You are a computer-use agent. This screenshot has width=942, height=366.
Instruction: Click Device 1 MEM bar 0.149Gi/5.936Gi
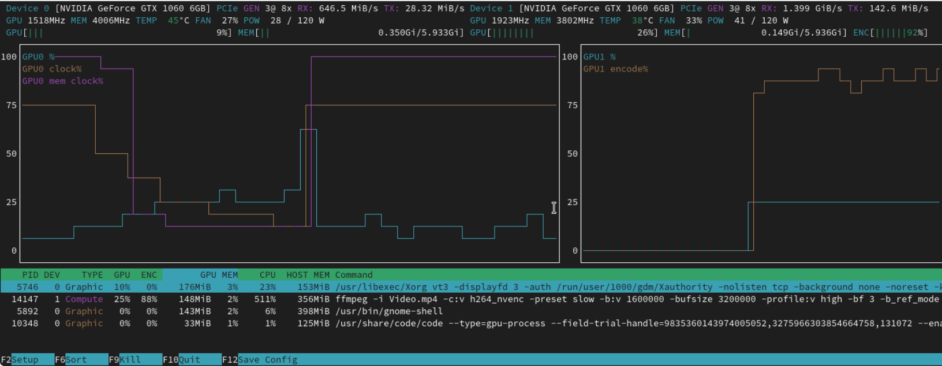(x=756, y=32)
